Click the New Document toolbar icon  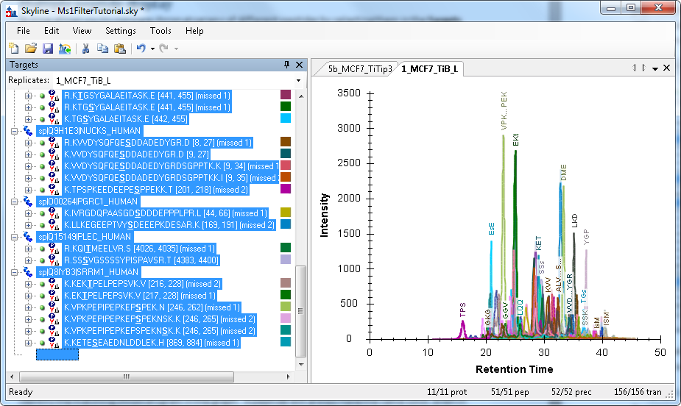click(14, 49)
